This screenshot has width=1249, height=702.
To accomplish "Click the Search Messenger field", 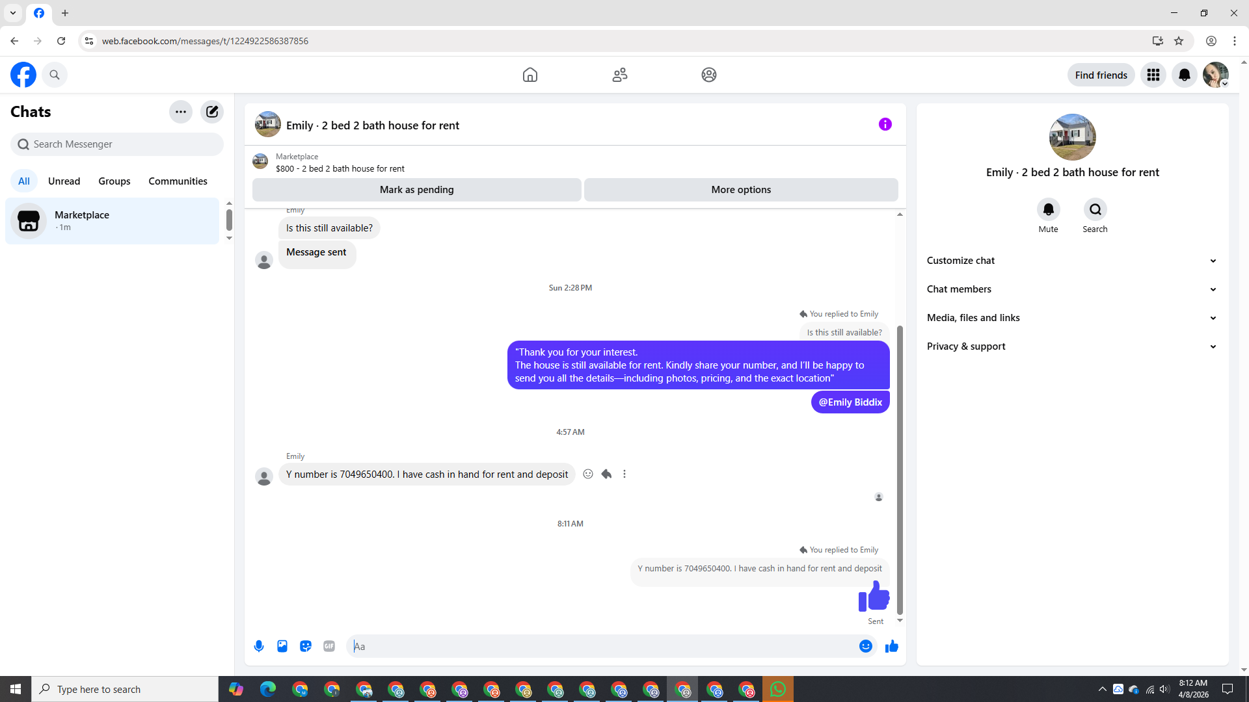I will click(x=117, y=144).
